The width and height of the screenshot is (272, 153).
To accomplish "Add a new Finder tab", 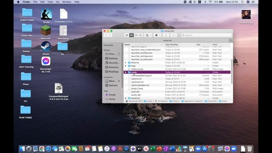I will coord(231,40).
